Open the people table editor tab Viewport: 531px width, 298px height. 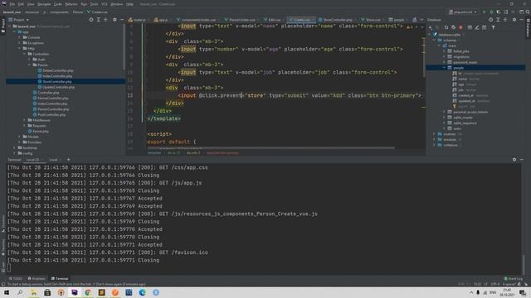(397, 20)
